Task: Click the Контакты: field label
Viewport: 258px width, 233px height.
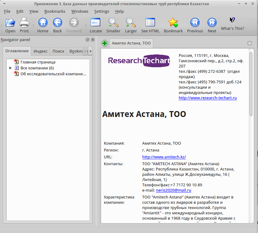Action: (x=113, y=164)
